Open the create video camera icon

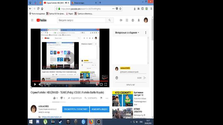click(121, 20)
